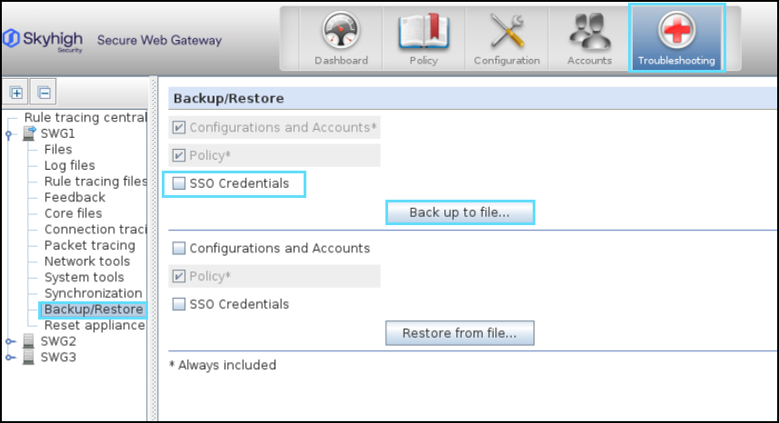Image resolution: width=779 pixels, height=423 pixels.
Task: Open the Policy book icon
Action: (423, 34)
